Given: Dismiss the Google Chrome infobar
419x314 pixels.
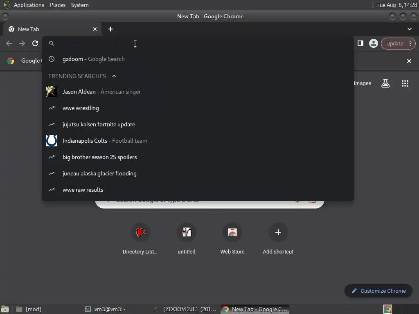Looking at the screenshot, I should (x=409, y=61).
